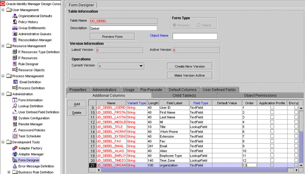Image resolution: width=305 pixels, height=174 pixels.
Task: Switch to the Properties tab
Action: [x=78, y=90]
